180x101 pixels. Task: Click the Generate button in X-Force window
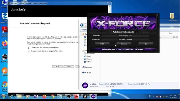pos(124,44)
